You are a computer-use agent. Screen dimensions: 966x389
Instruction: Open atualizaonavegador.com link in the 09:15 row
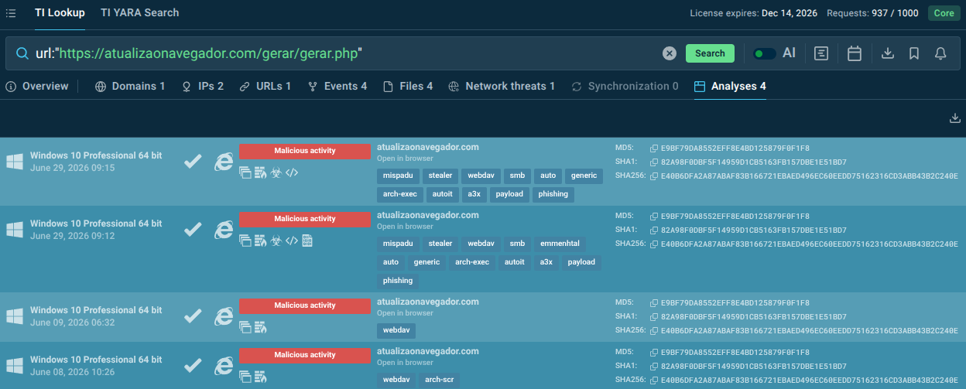pos(428,147)
